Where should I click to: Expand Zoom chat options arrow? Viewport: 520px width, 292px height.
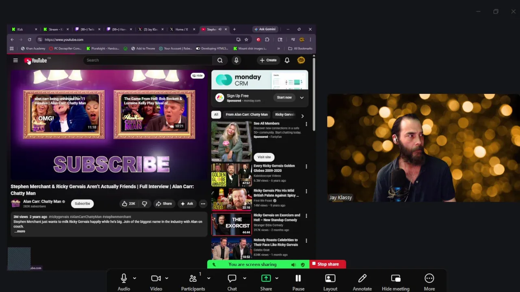coord(245,278)
